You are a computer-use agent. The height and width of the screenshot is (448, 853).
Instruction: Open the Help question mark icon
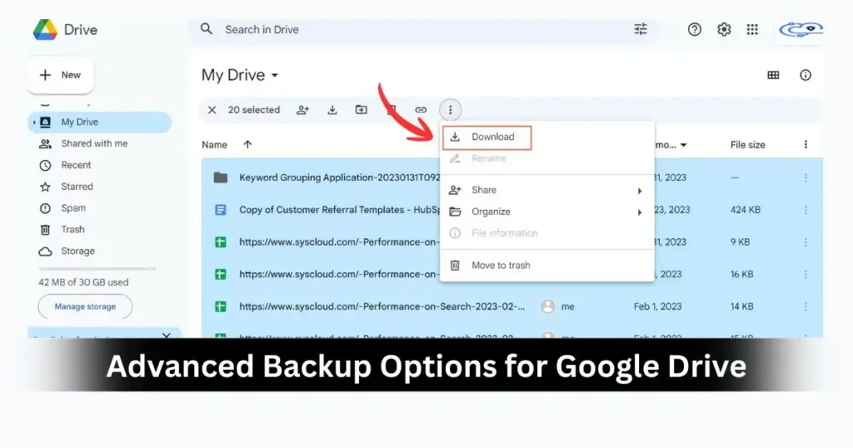click(694, 29)
